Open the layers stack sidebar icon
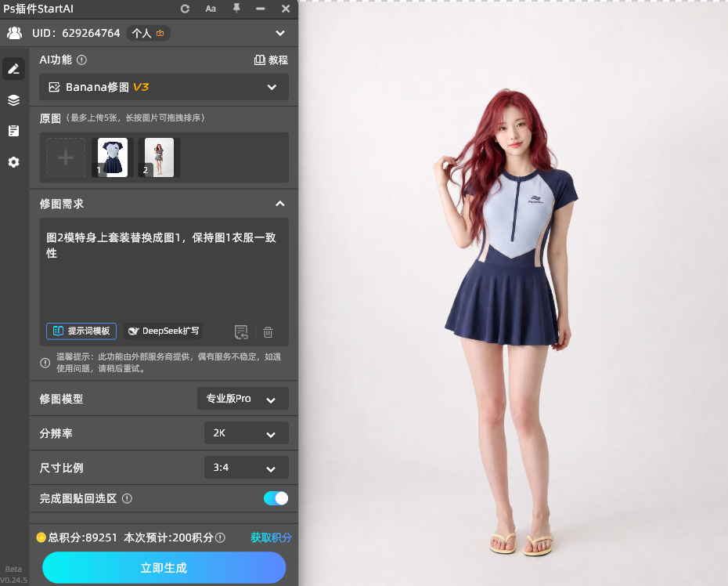Screen dimensions: 728x586 coord(13,100)
